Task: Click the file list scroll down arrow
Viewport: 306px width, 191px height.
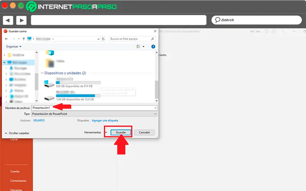Action: coord(156,101)
